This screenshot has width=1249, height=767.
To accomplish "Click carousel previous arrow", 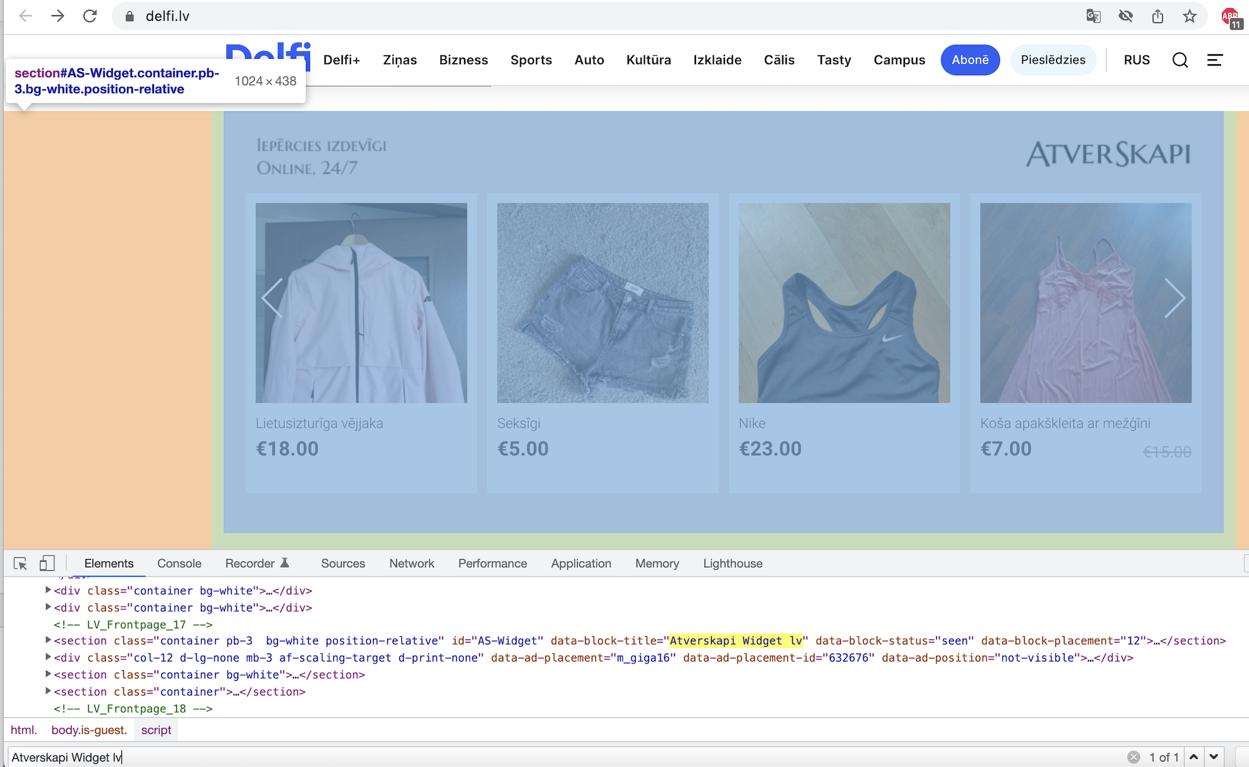I will pyautogui.click(x=272, y=298).
